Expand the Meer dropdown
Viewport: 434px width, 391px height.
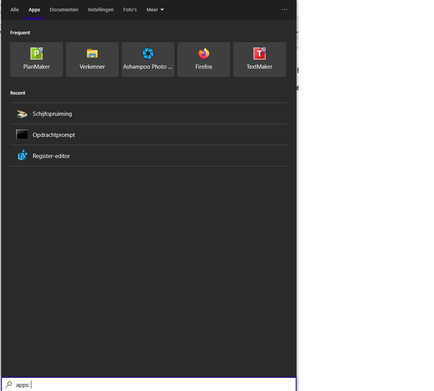click(155, 10)
